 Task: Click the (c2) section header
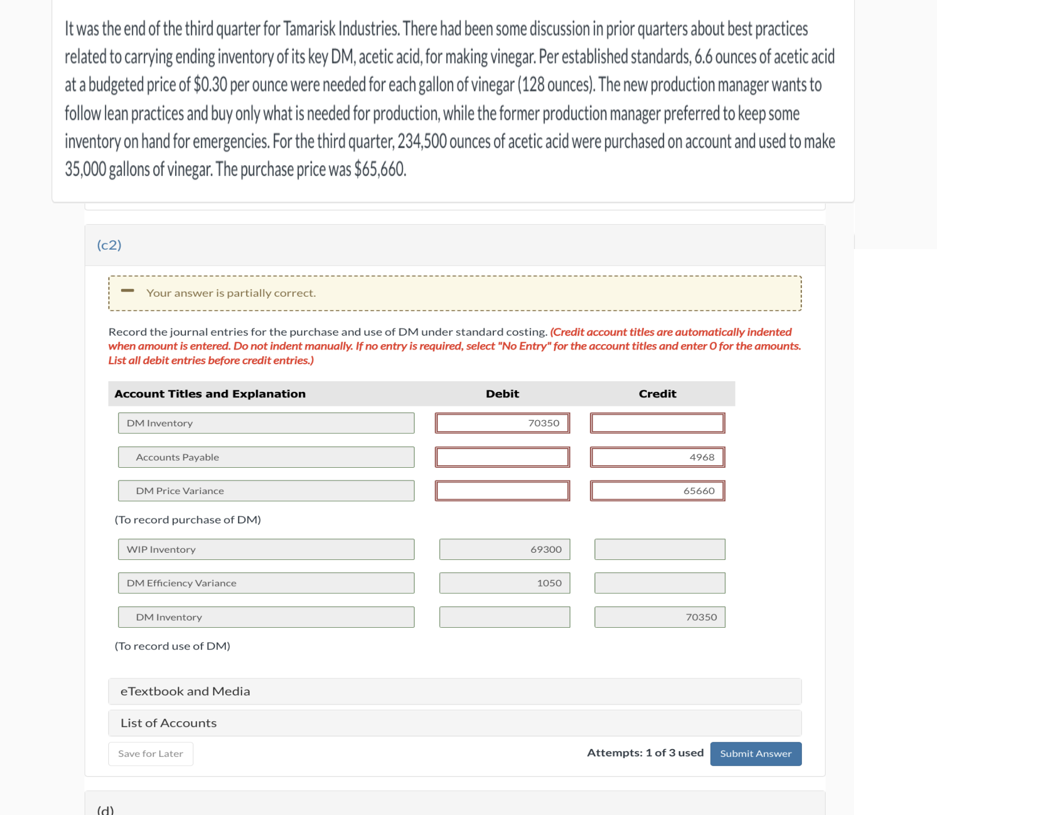click(x=109, y=244)
